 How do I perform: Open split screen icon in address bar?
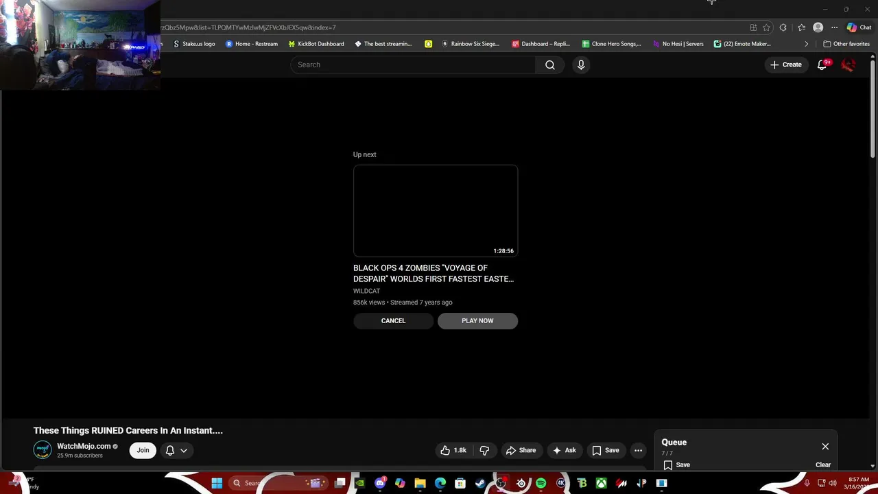753,27
